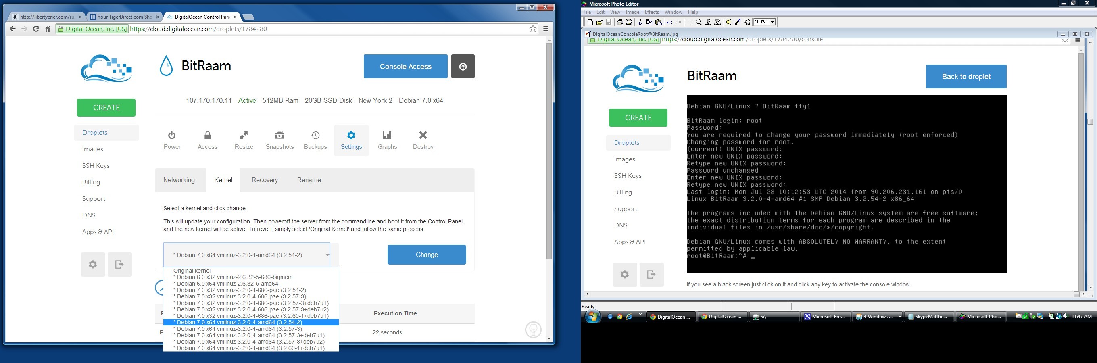Choose Debian 7.0 x64 amd64 (3.2.60-1+deb7u1) kernel

(x=251, y=348)
